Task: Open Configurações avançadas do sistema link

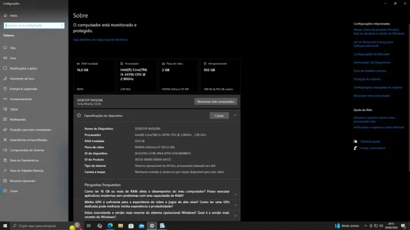Action: [378, 88]
